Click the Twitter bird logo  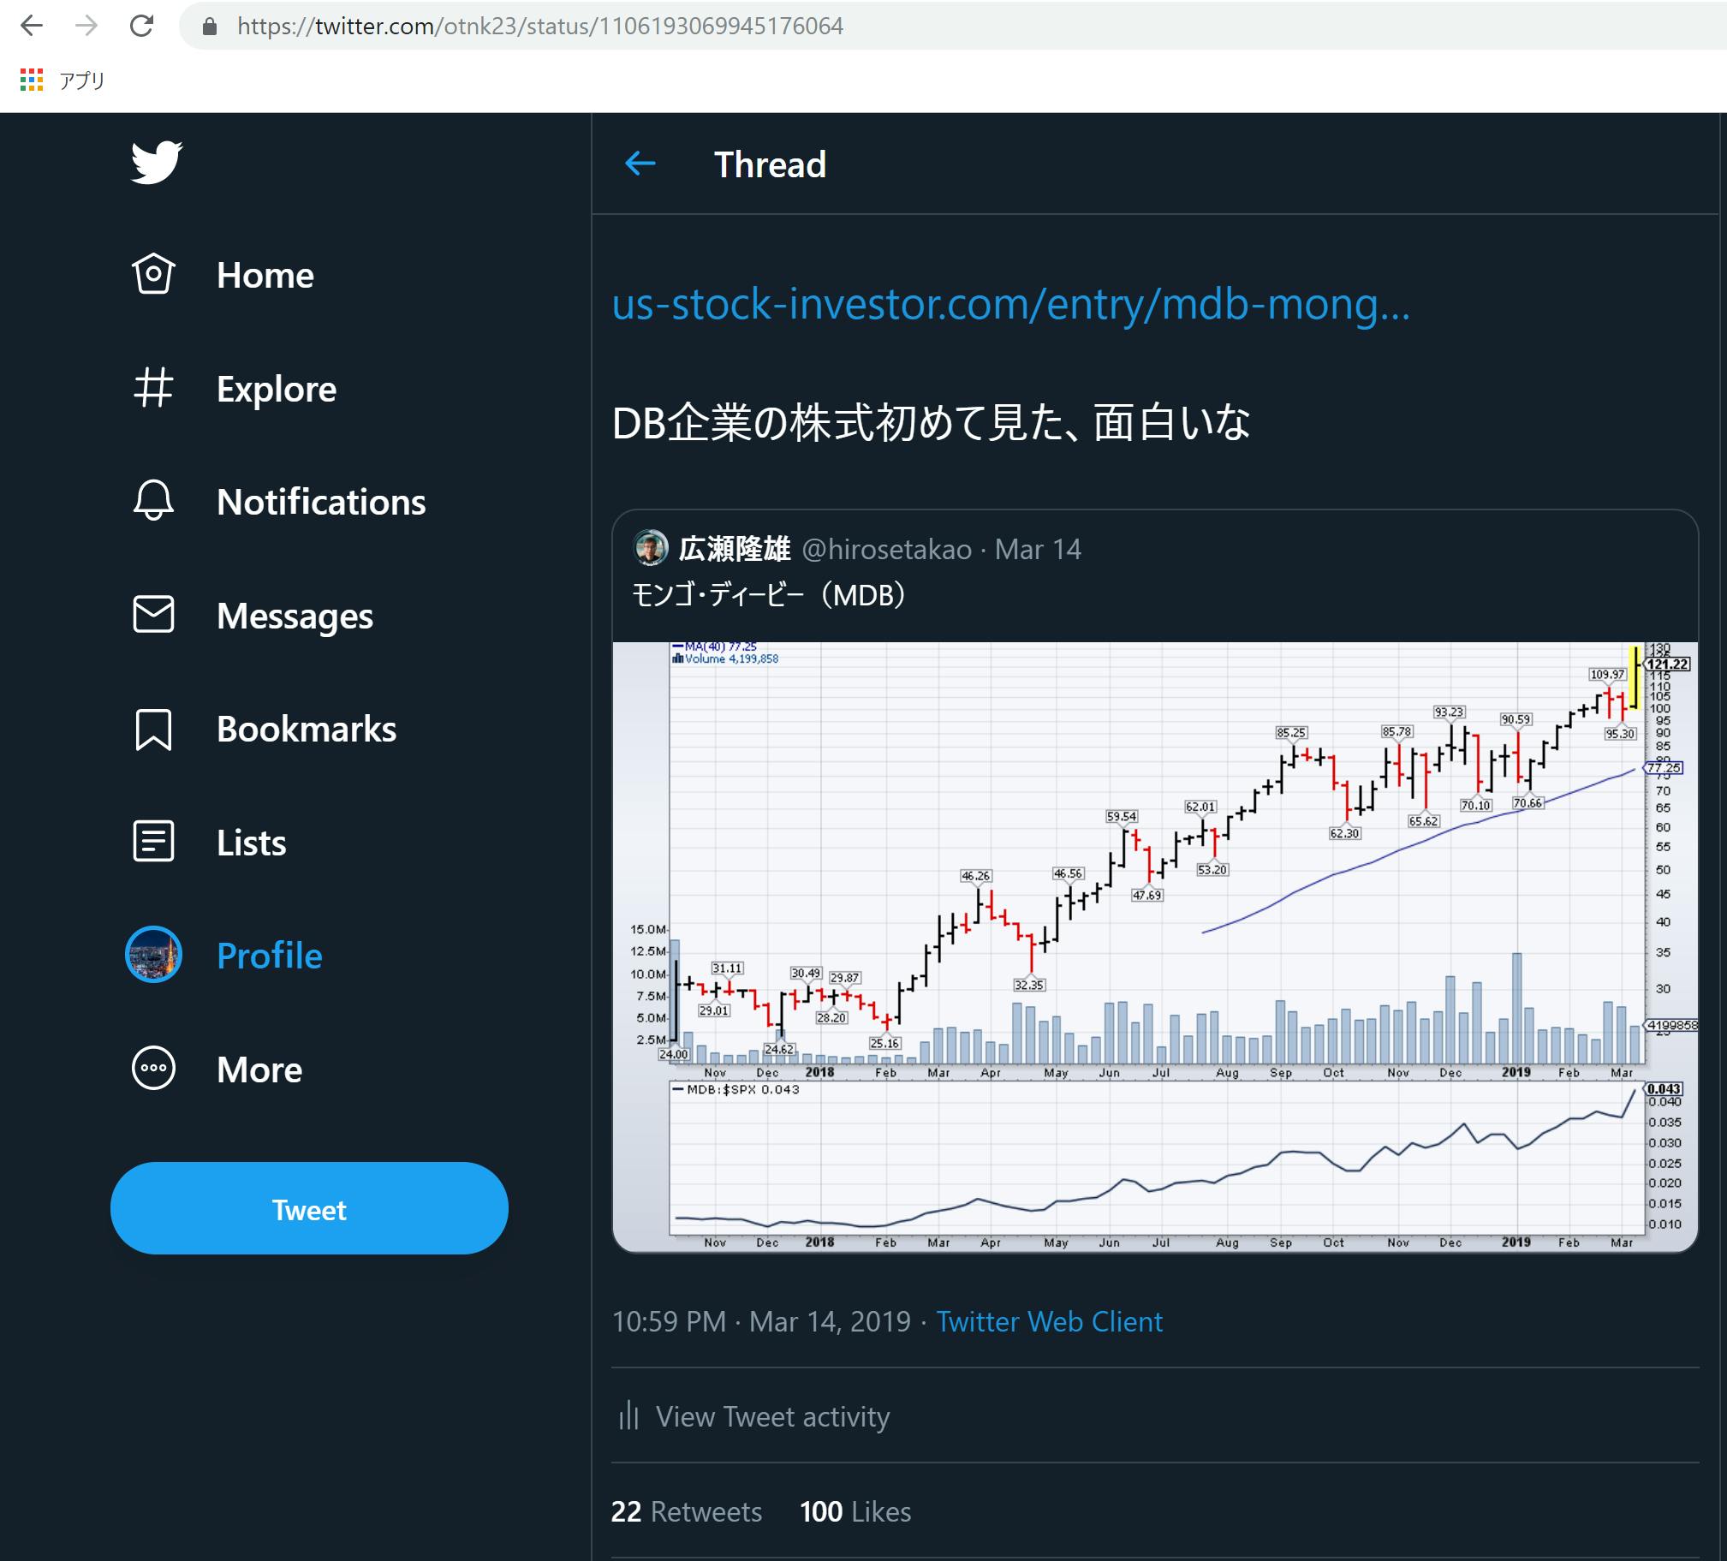(x=156, y=162)
